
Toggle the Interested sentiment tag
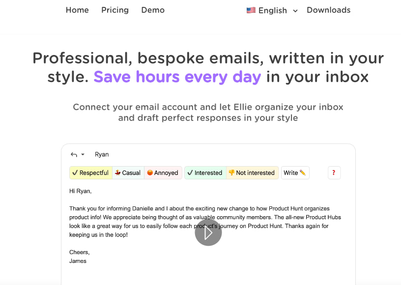coord(204,172)
